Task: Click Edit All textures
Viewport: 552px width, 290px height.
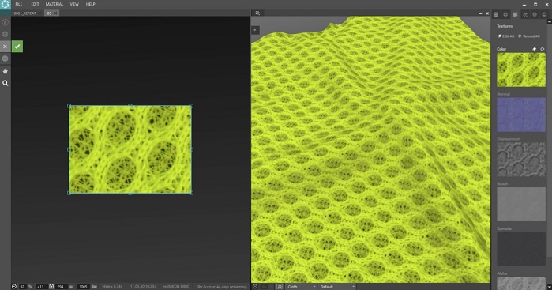Action: coord(505,36)
